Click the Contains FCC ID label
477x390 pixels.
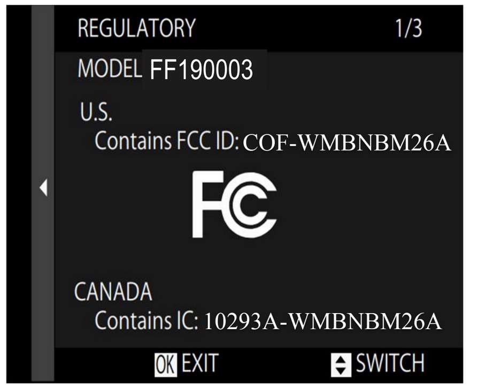pos(167,141)
